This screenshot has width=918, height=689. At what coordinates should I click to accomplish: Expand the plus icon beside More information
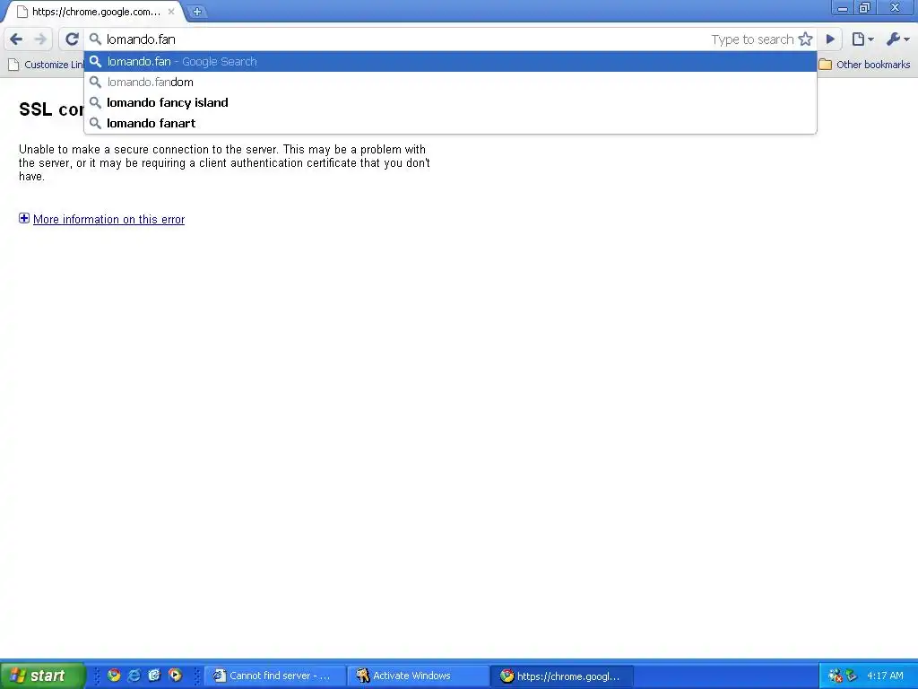click(x=24, y=219)
